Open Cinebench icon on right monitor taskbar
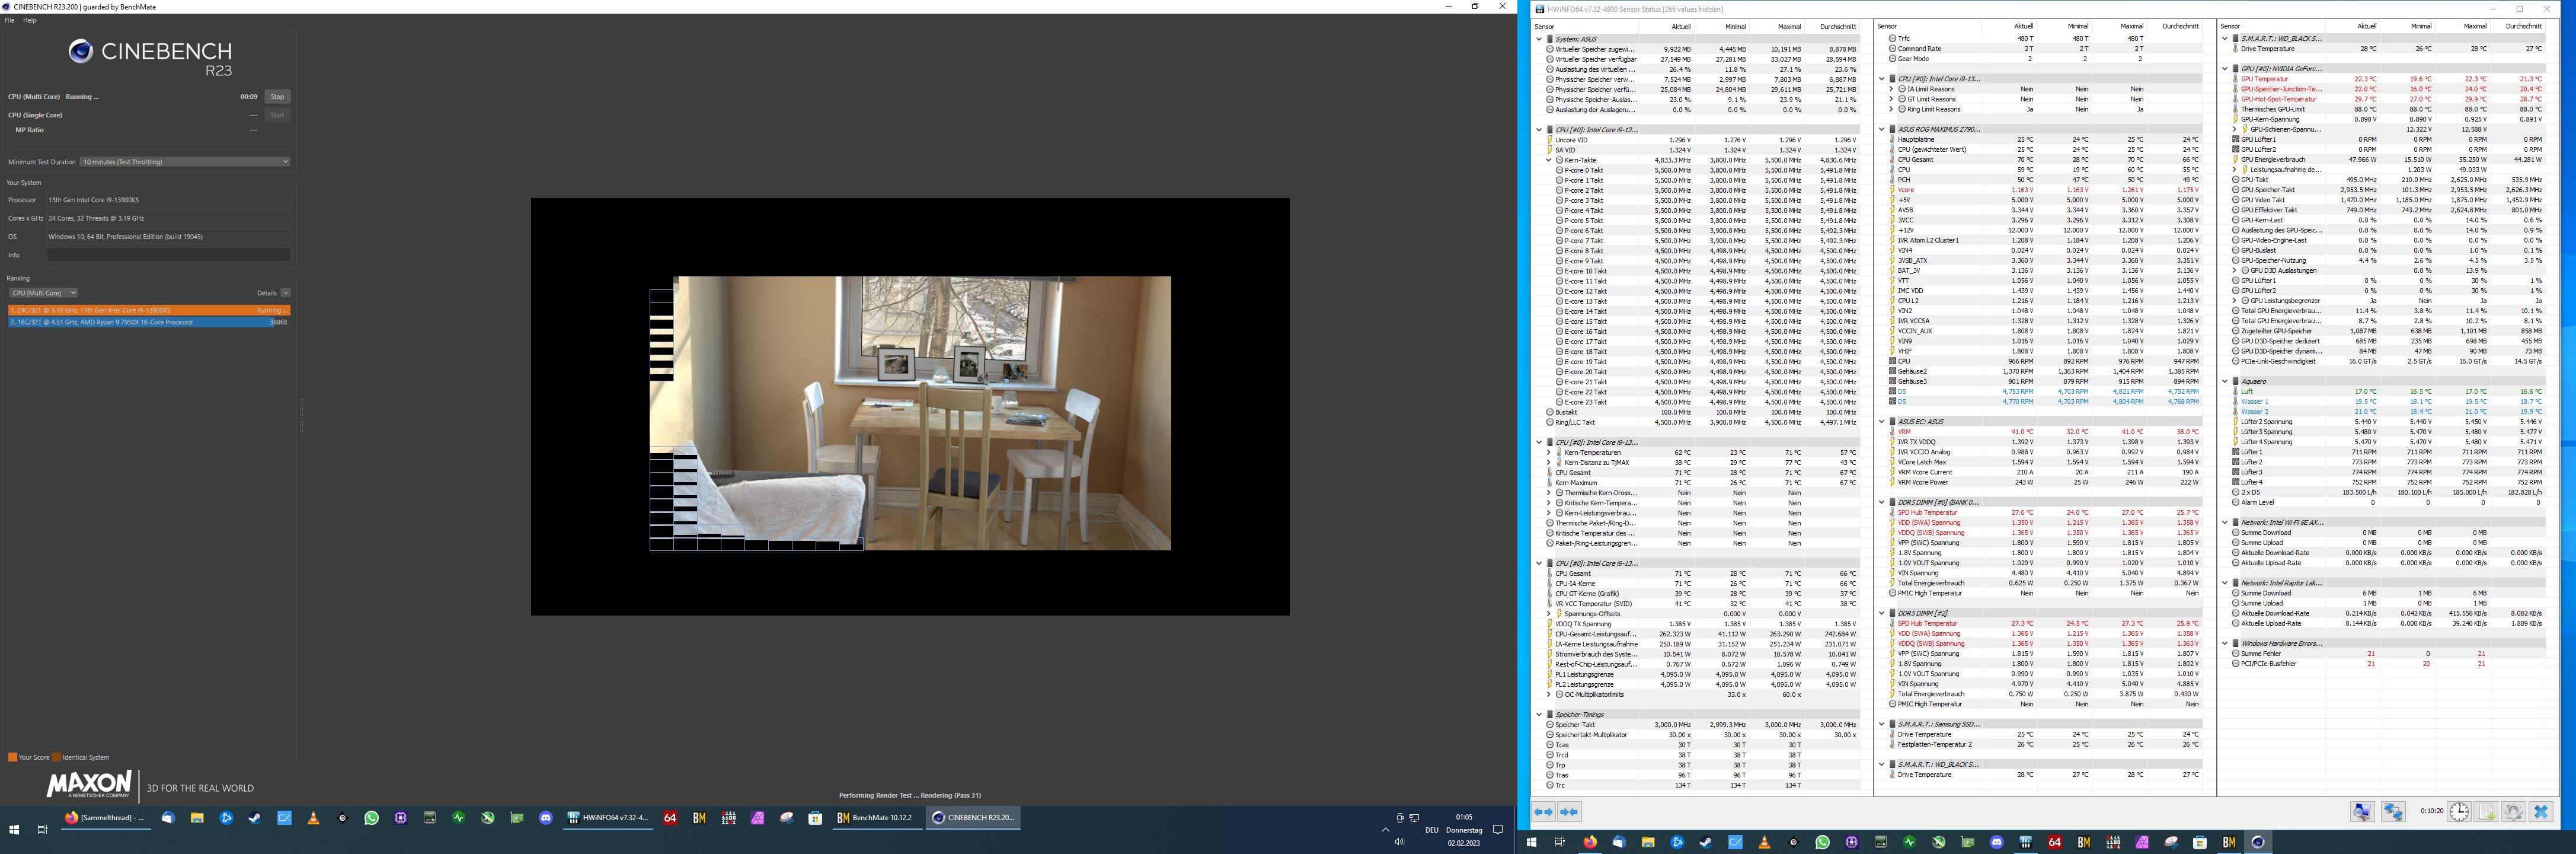The image size is (2576, 854). pos(2258,843)
